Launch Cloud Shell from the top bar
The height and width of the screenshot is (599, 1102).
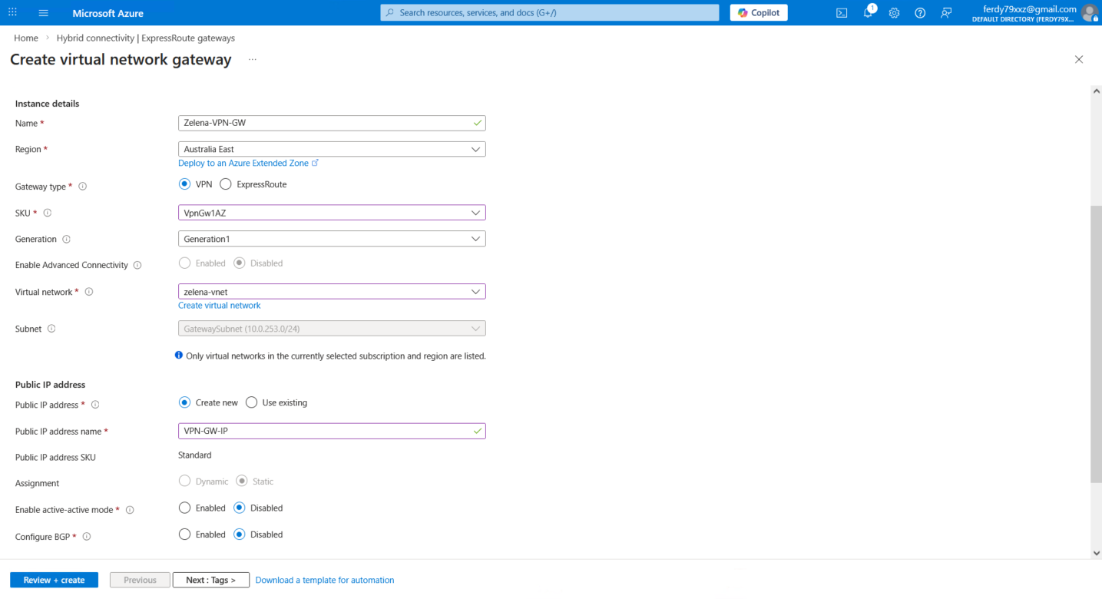coord(842,13)
